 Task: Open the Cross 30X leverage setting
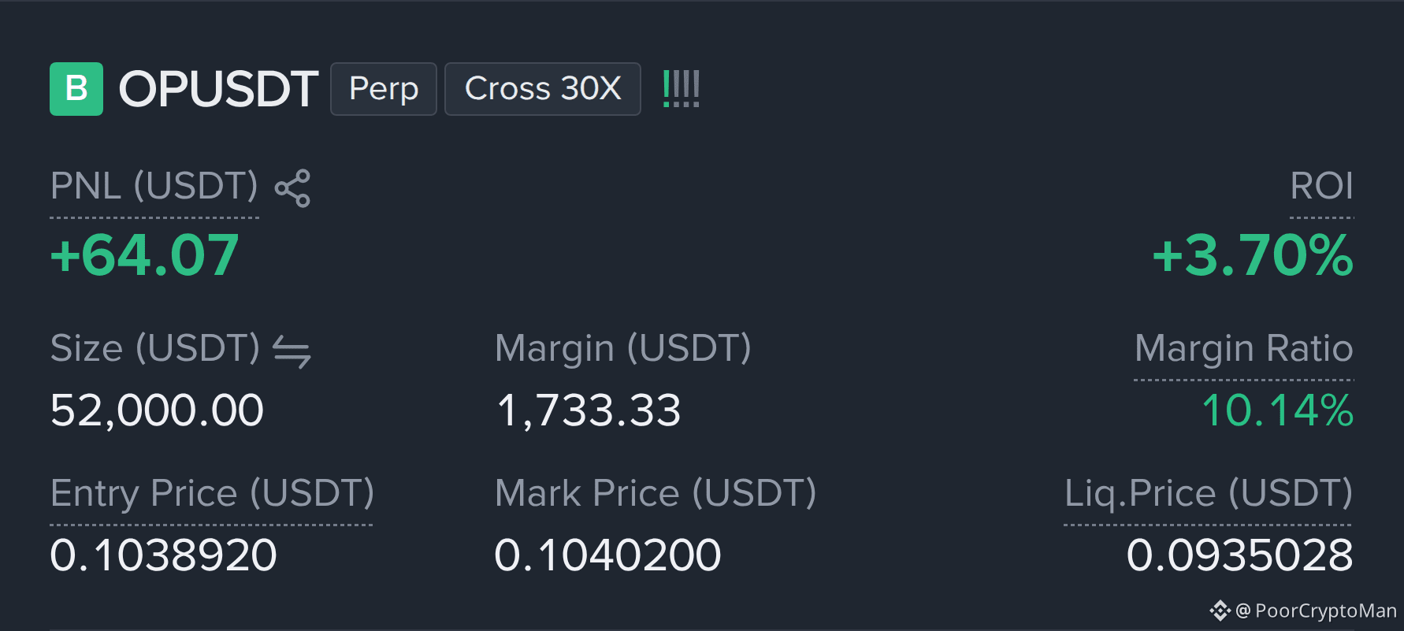click(x=543, y=89)
